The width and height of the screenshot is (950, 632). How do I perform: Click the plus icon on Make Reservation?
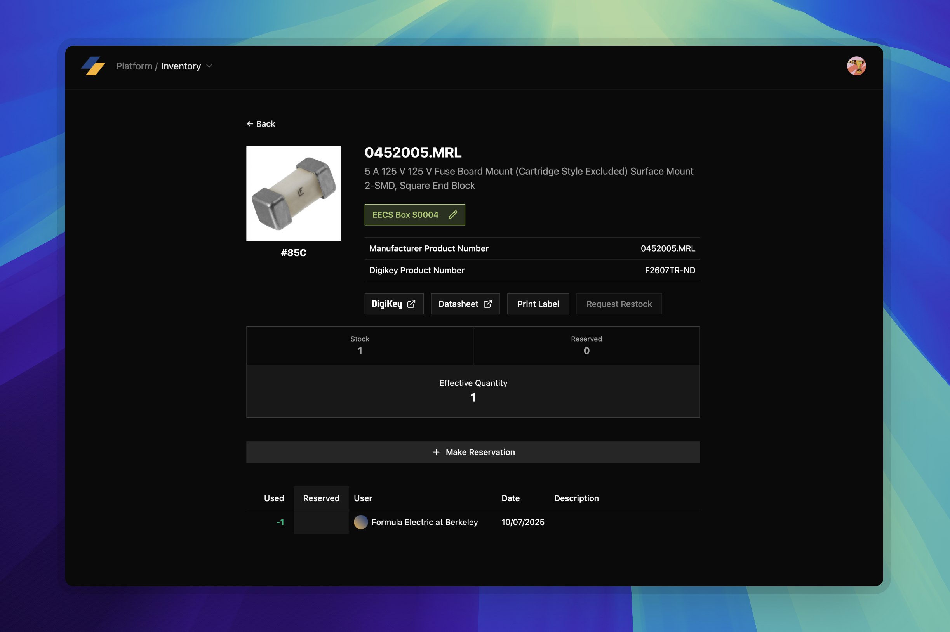(x=437, y=452)
